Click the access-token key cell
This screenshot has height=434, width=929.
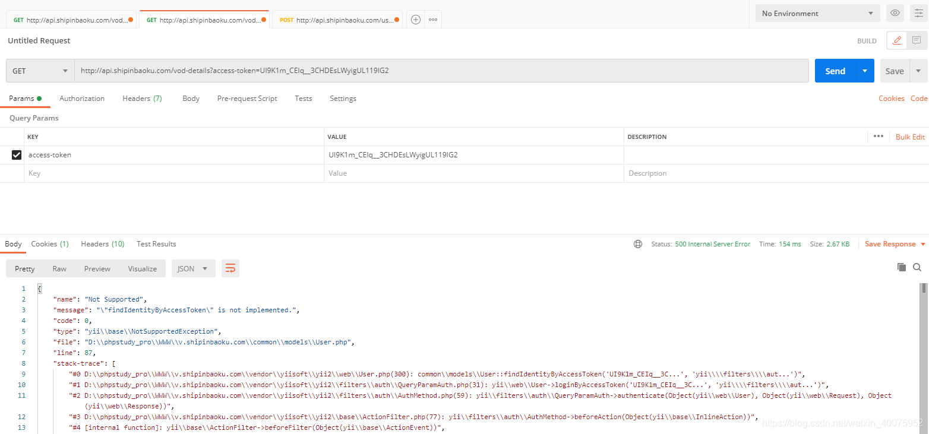coord(174,155)
